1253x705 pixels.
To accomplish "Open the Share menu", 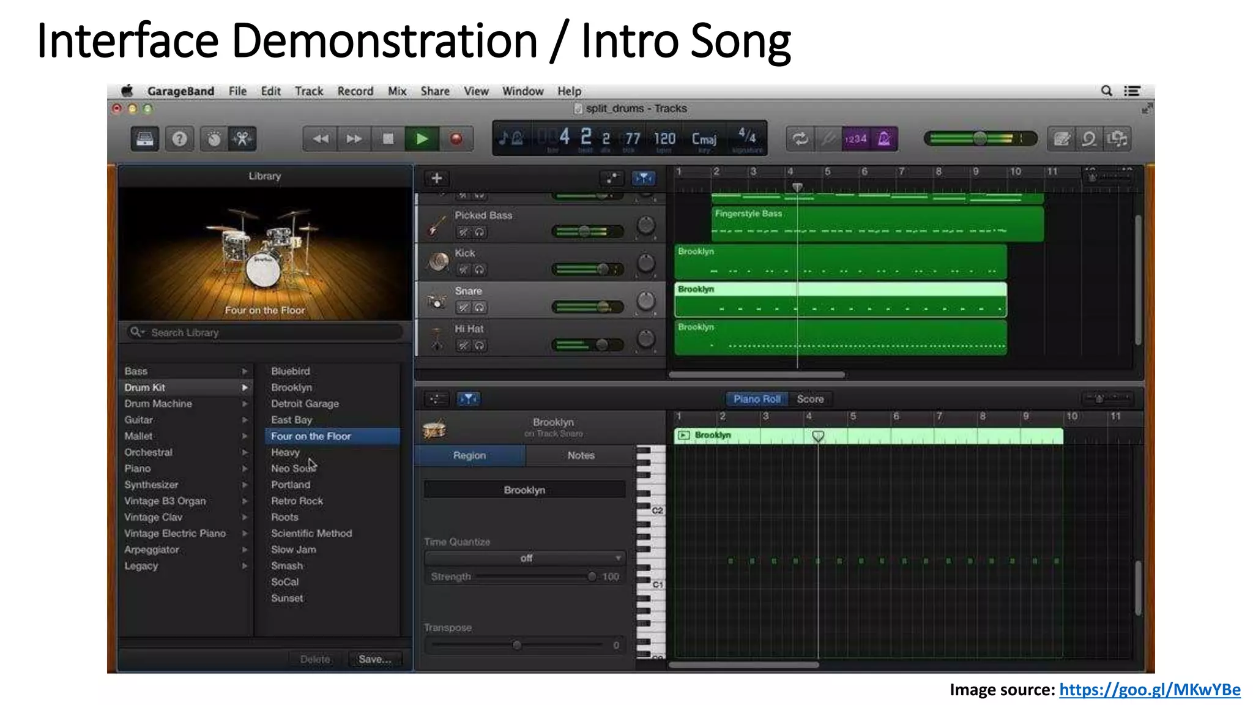I will coord(435,91).
